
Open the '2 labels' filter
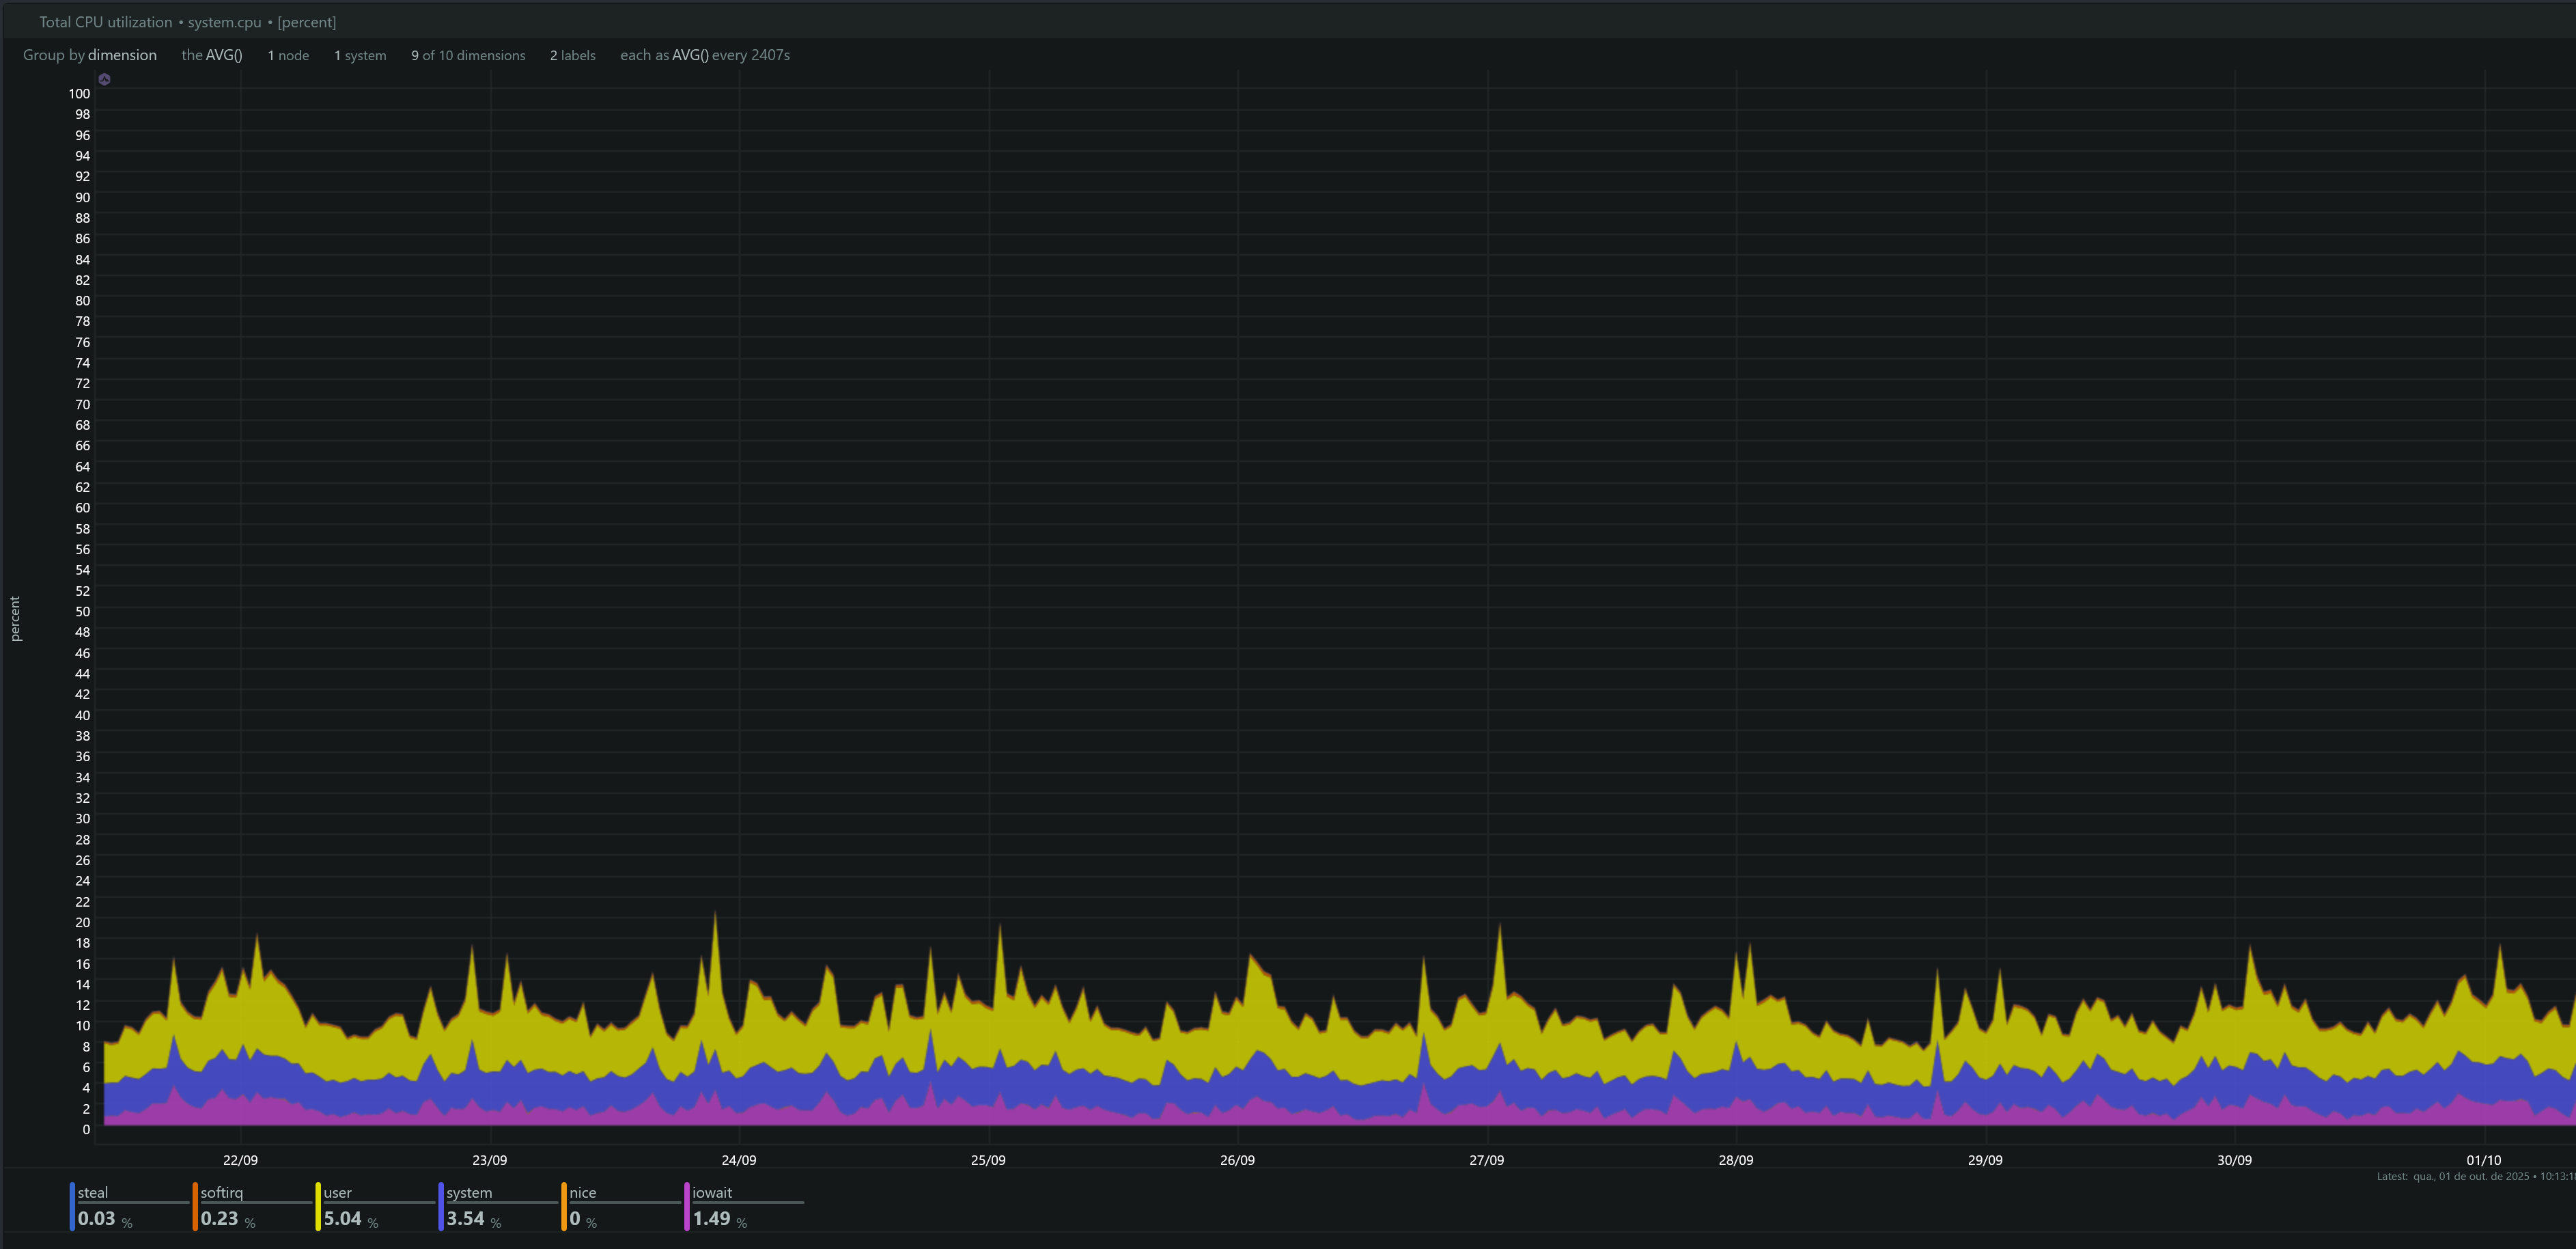(573, 55)
